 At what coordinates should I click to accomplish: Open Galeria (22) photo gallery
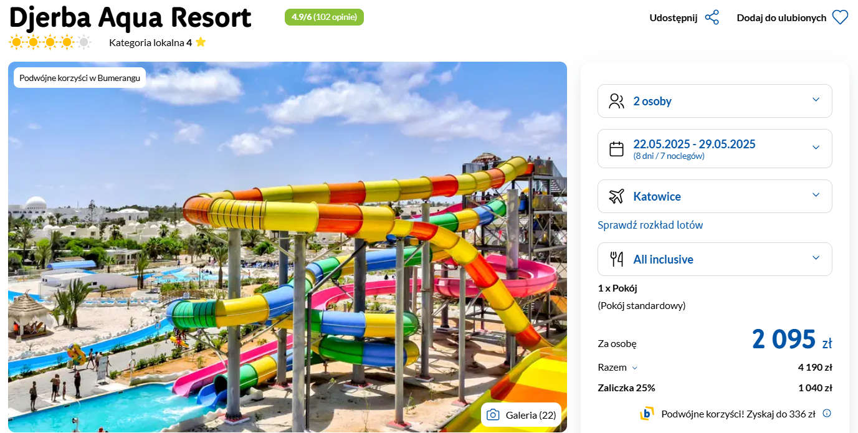[x=521, y=415]
